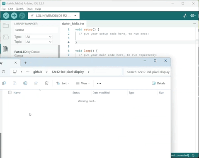Add a new File Explorer tab

click(25, 63)
